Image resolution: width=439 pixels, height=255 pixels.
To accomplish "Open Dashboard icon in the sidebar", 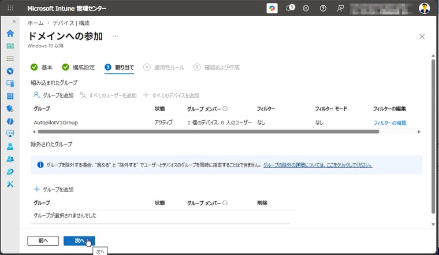I will click(10, 46).
